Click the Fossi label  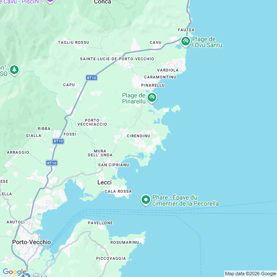click(70, 134)
